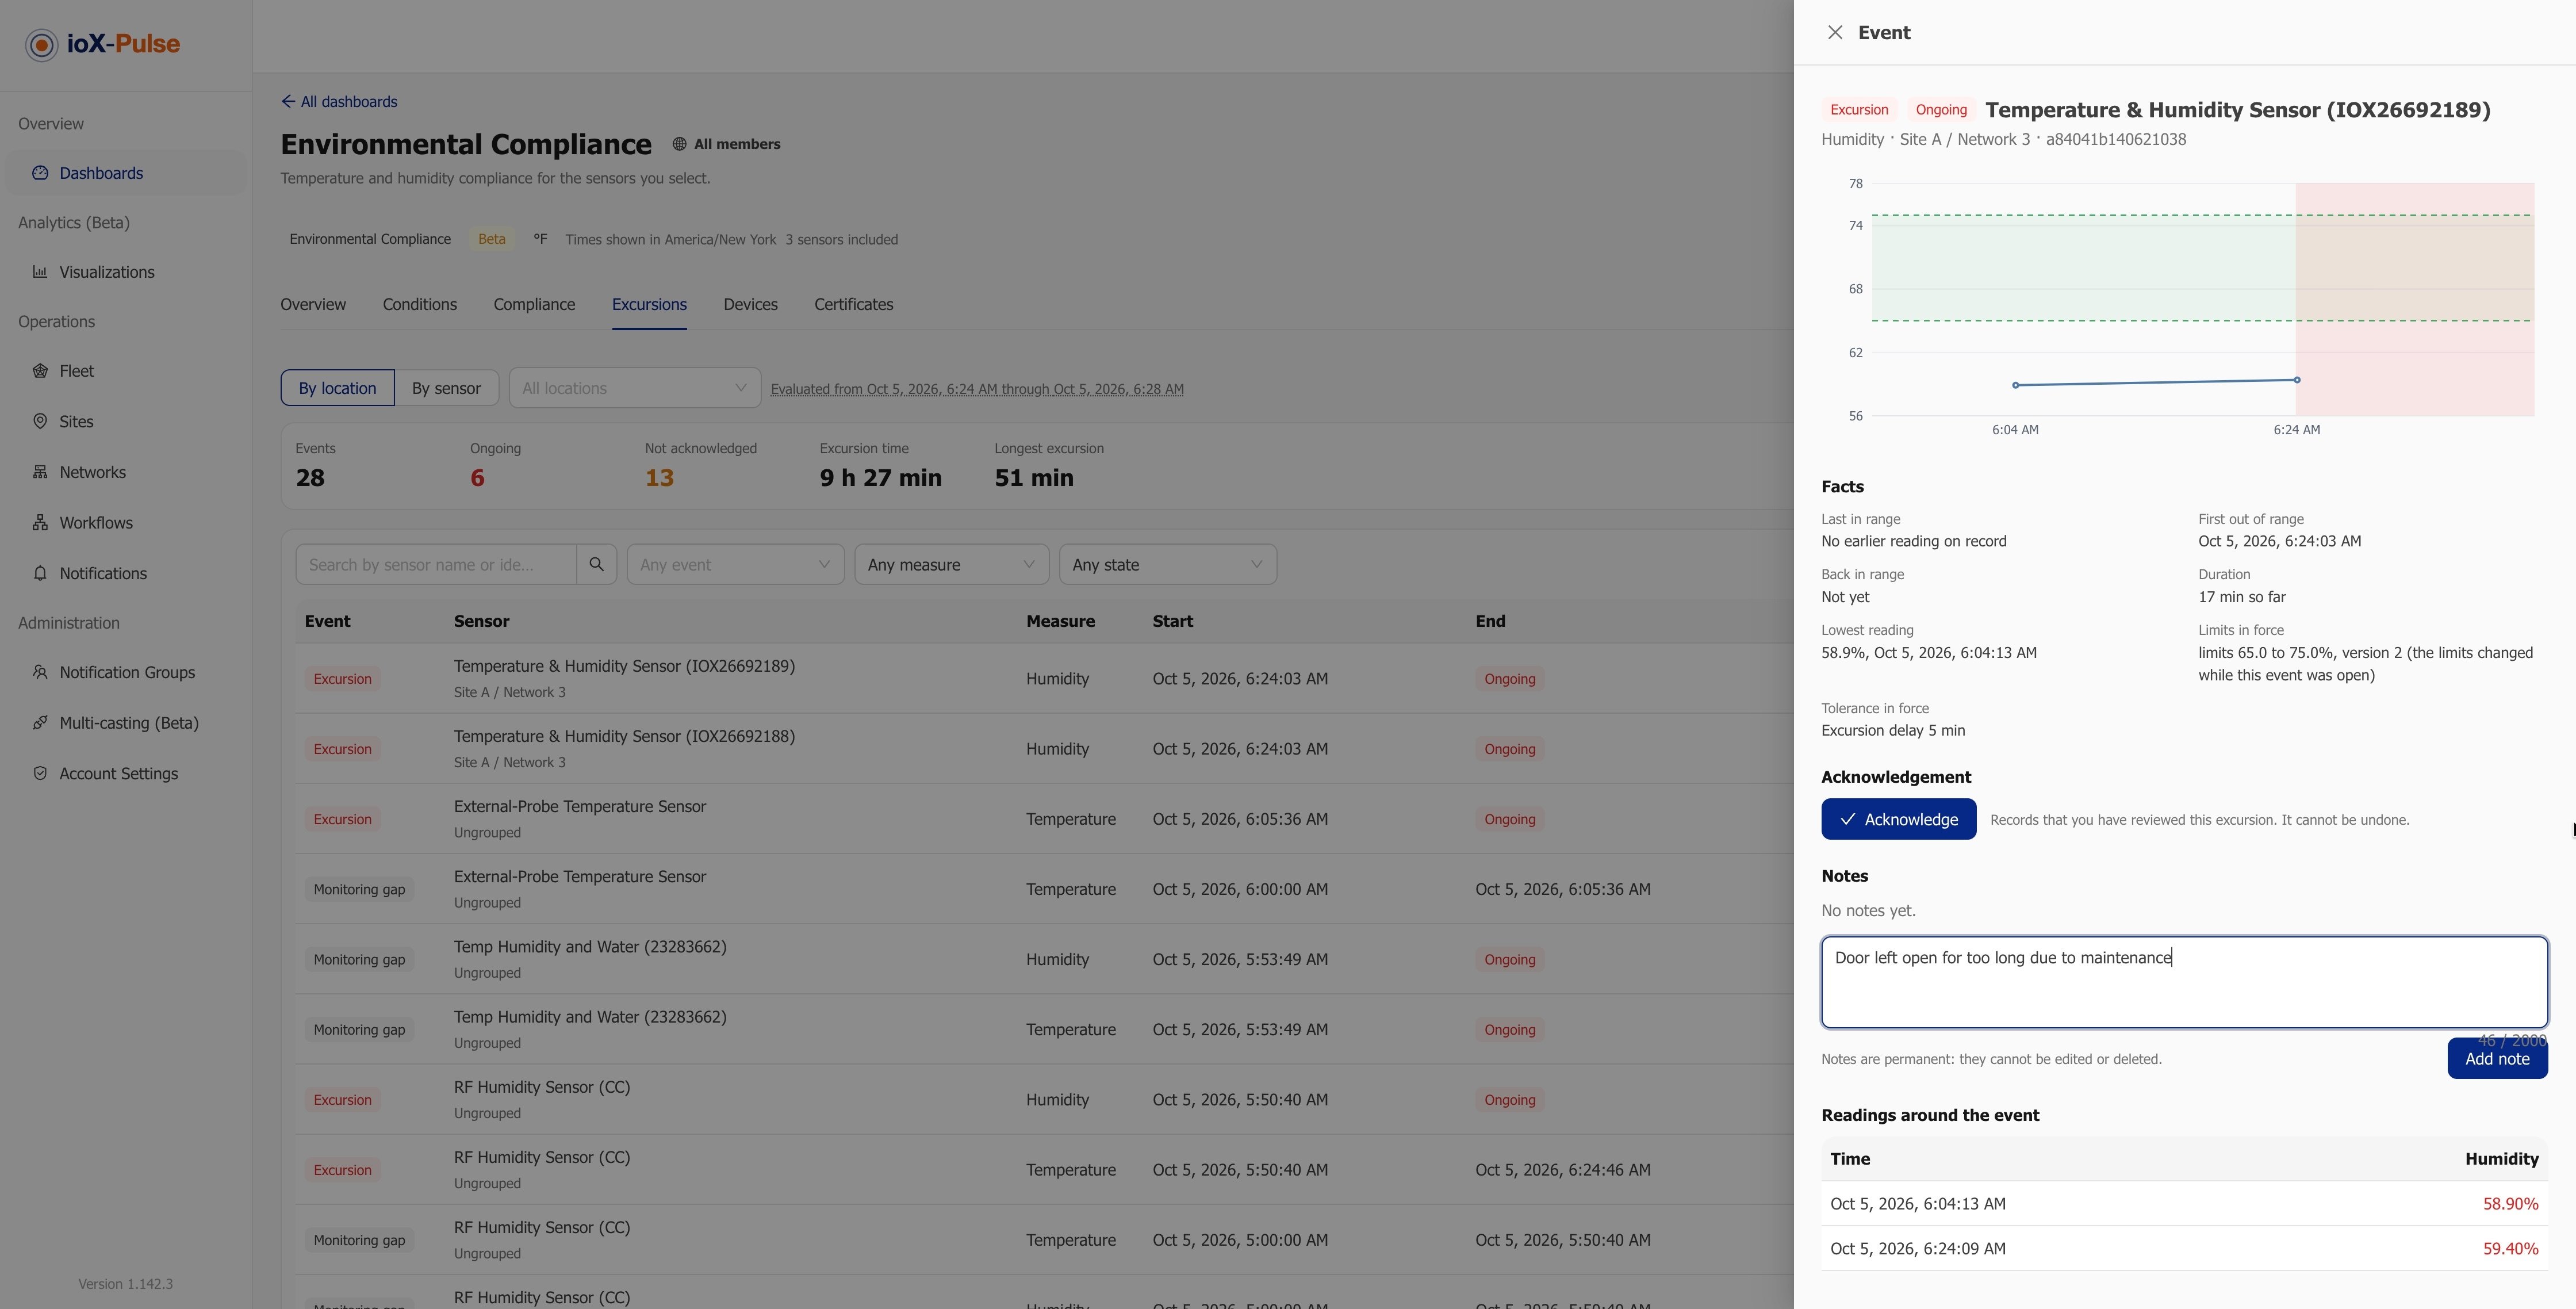Click the search magnifier button
Viewport: 2576px width, 1309px height.
597,564
